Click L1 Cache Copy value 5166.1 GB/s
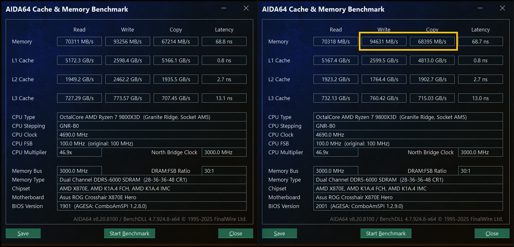 click(x=176, y=60)
